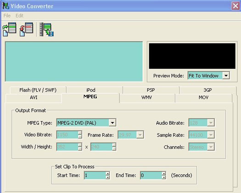
Task: Expand the MPEG Type dropdown
Action: [x=112, y=123]
